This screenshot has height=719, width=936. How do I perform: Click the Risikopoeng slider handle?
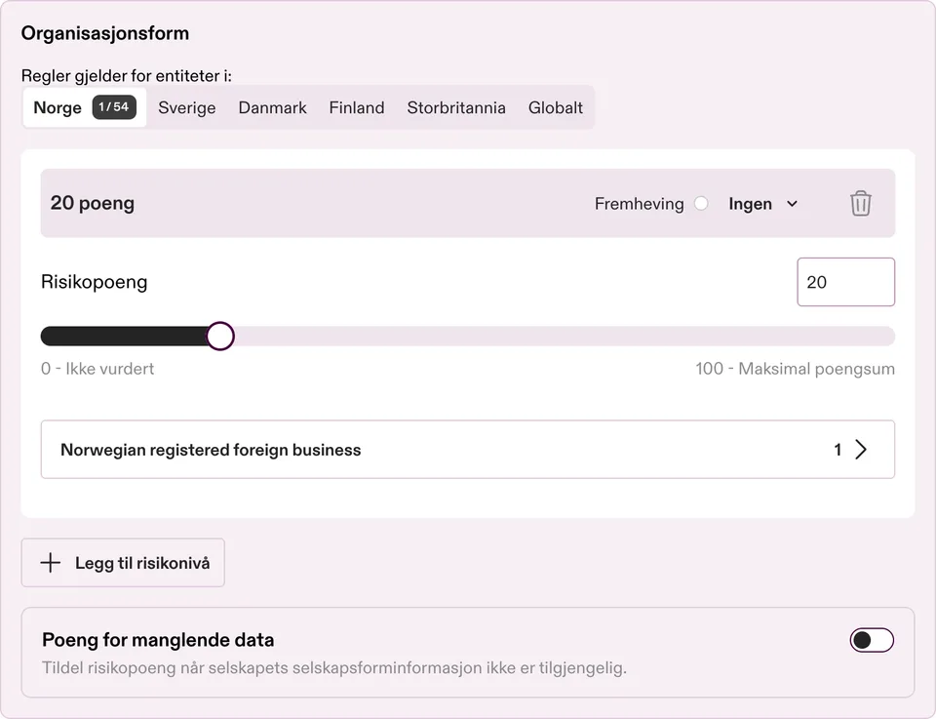pyautogui.click(x=220, y=336)
